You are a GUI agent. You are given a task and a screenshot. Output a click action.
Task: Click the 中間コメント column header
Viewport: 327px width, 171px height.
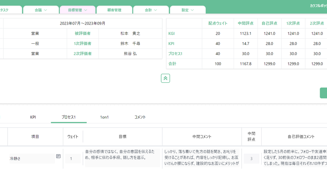(202, 137)
